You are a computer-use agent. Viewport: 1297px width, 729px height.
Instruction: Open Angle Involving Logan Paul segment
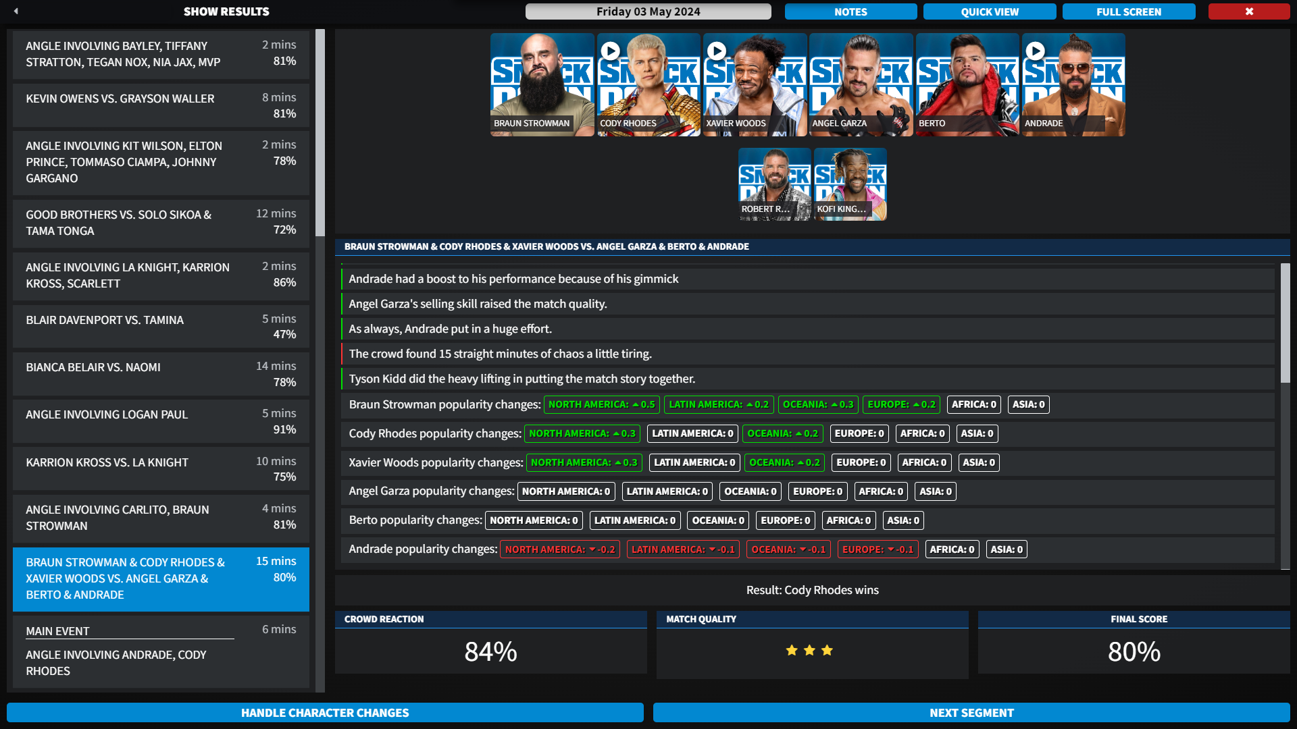tap(161, 421)
